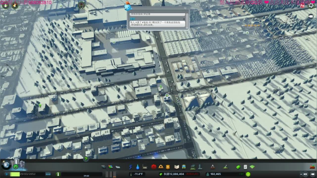The height and width of the screenshot is (178, 317).
Task: Click the green question mark advisor icon
Action: 86,159
